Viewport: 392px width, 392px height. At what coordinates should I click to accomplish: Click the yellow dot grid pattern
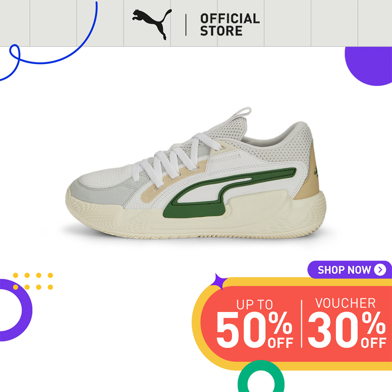[x=33, y=281]
